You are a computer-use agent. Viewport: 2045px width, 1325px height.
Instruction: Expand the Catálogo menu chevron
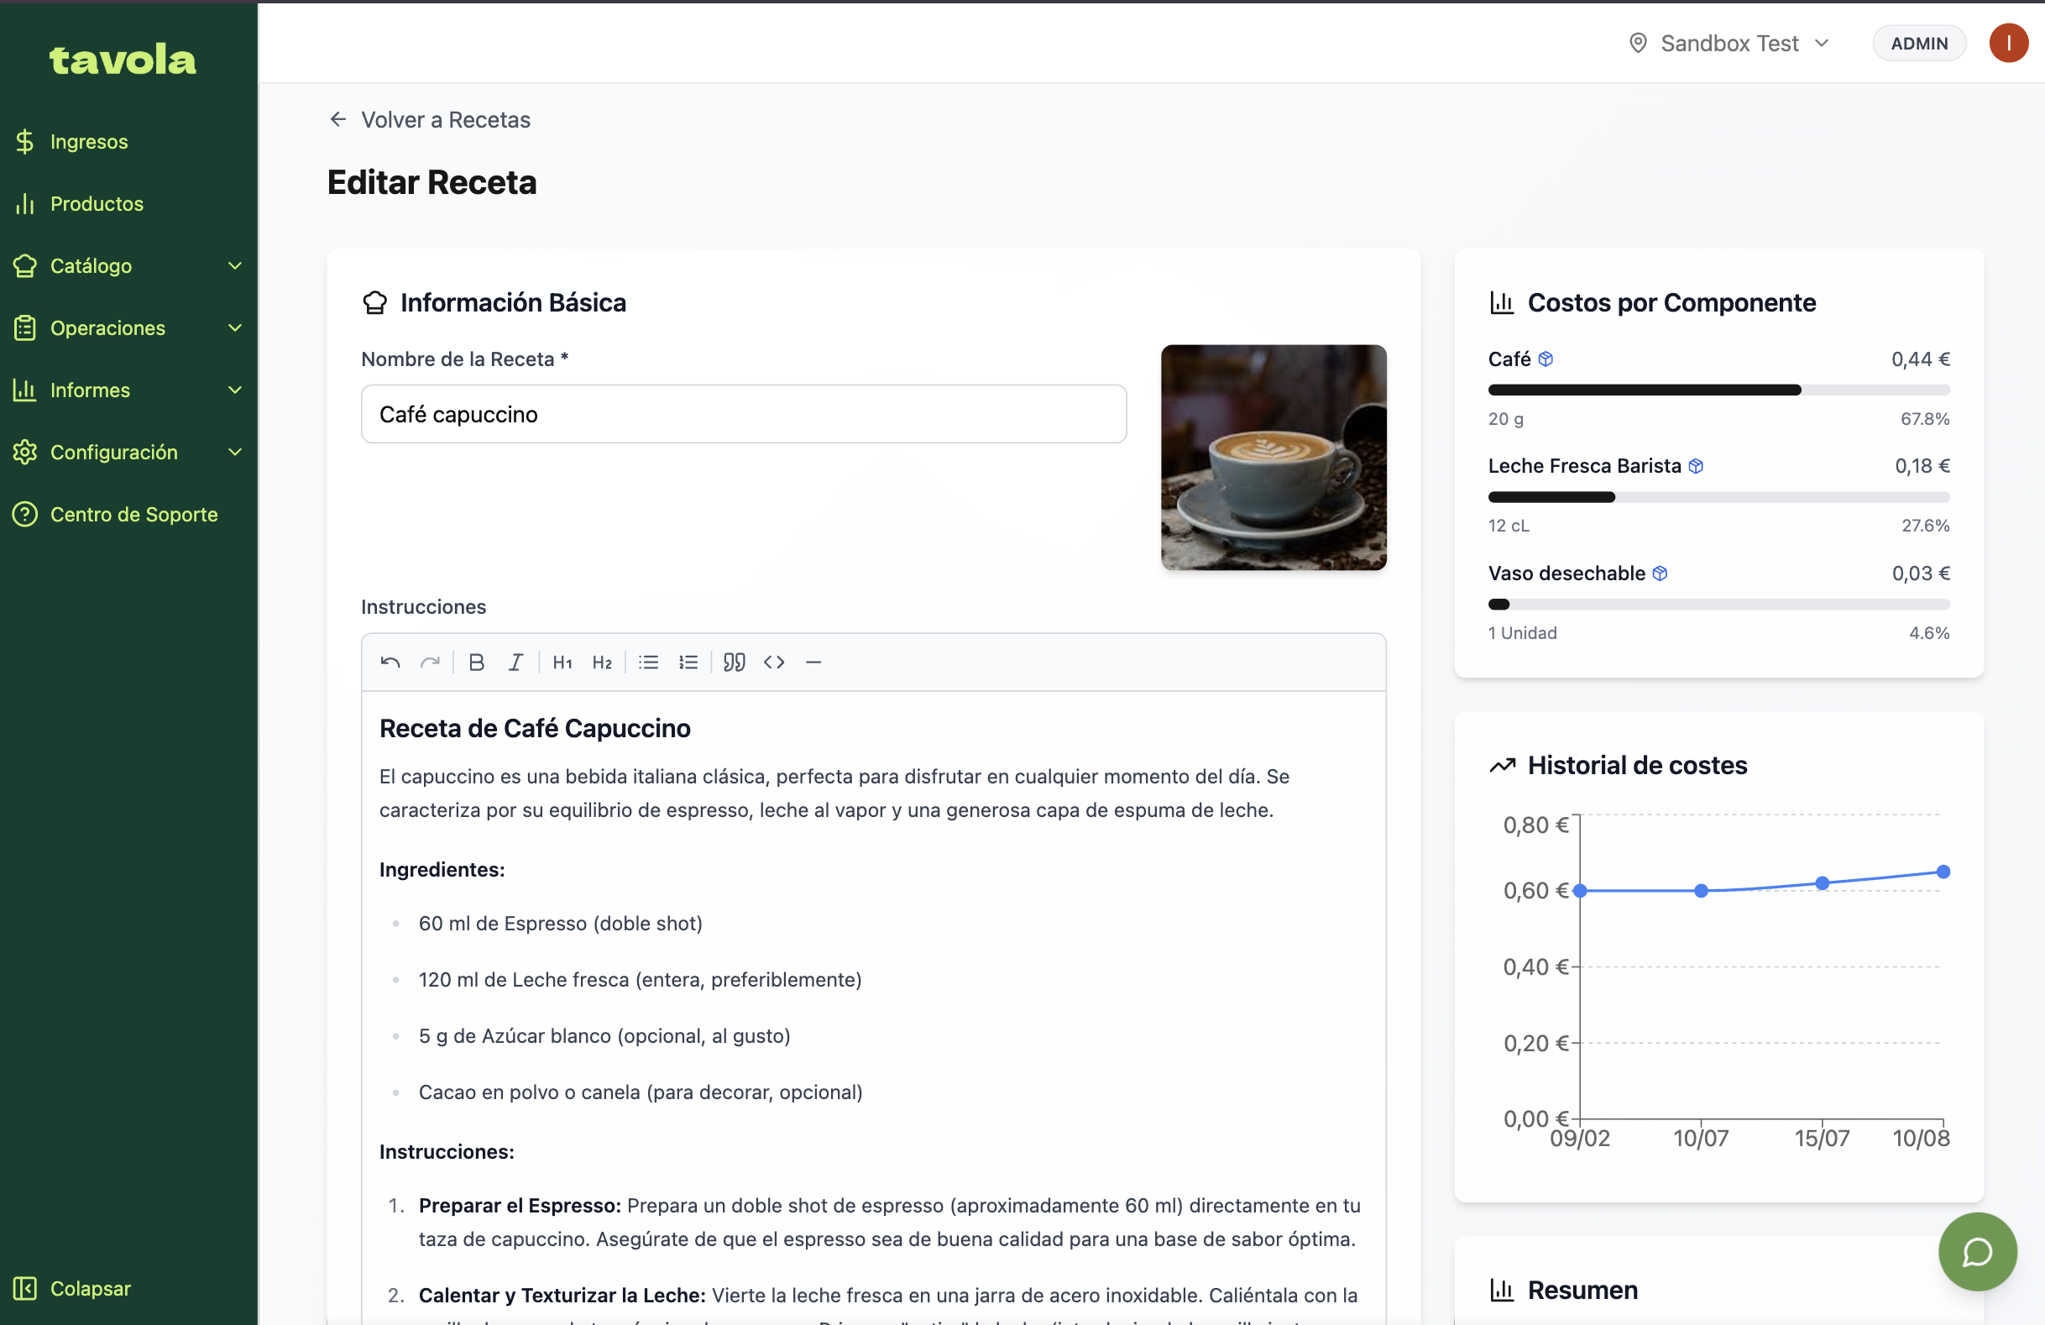pos(234,265)
